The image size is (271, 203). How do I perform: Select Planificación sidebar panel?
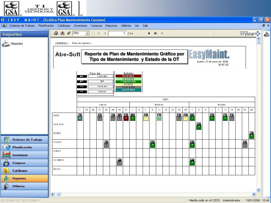[x=24, y=147]
